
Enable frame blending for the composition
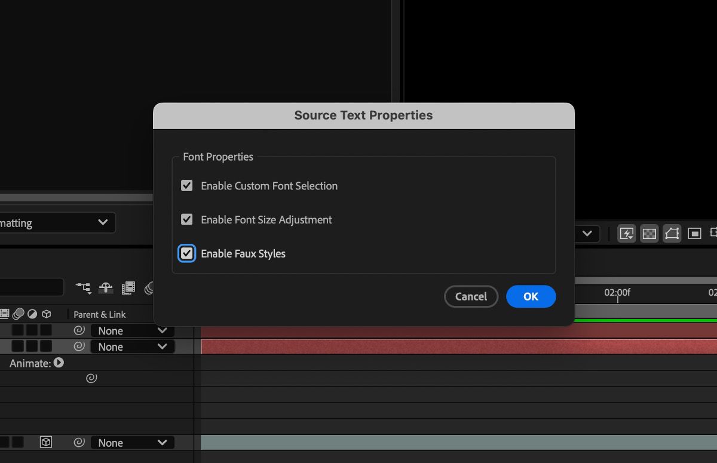[127, 288]
